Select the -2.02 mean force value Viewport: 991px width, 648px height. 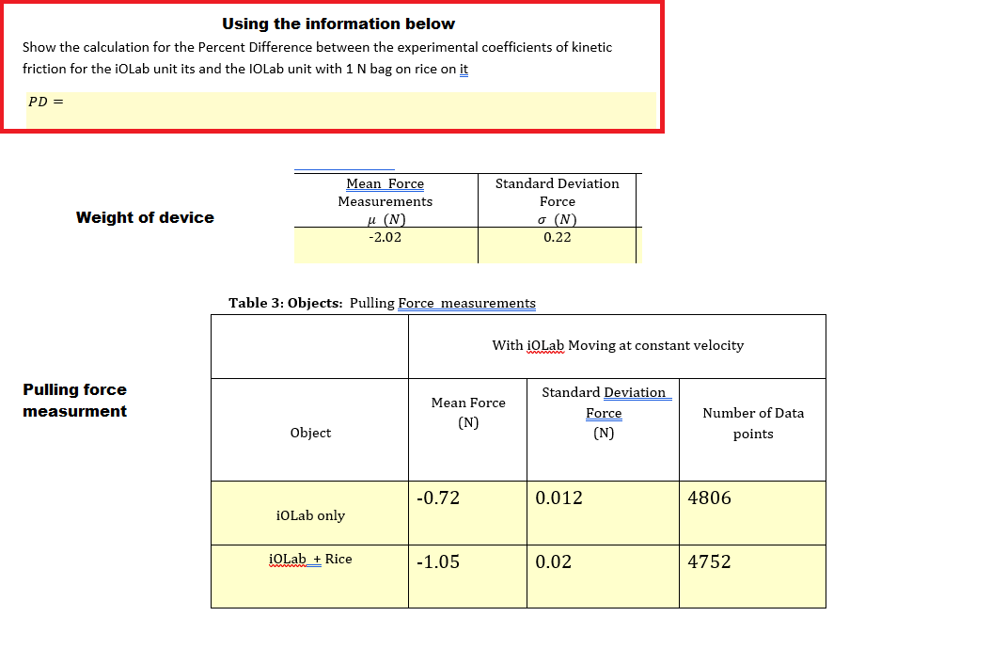(x=385, y=237)
